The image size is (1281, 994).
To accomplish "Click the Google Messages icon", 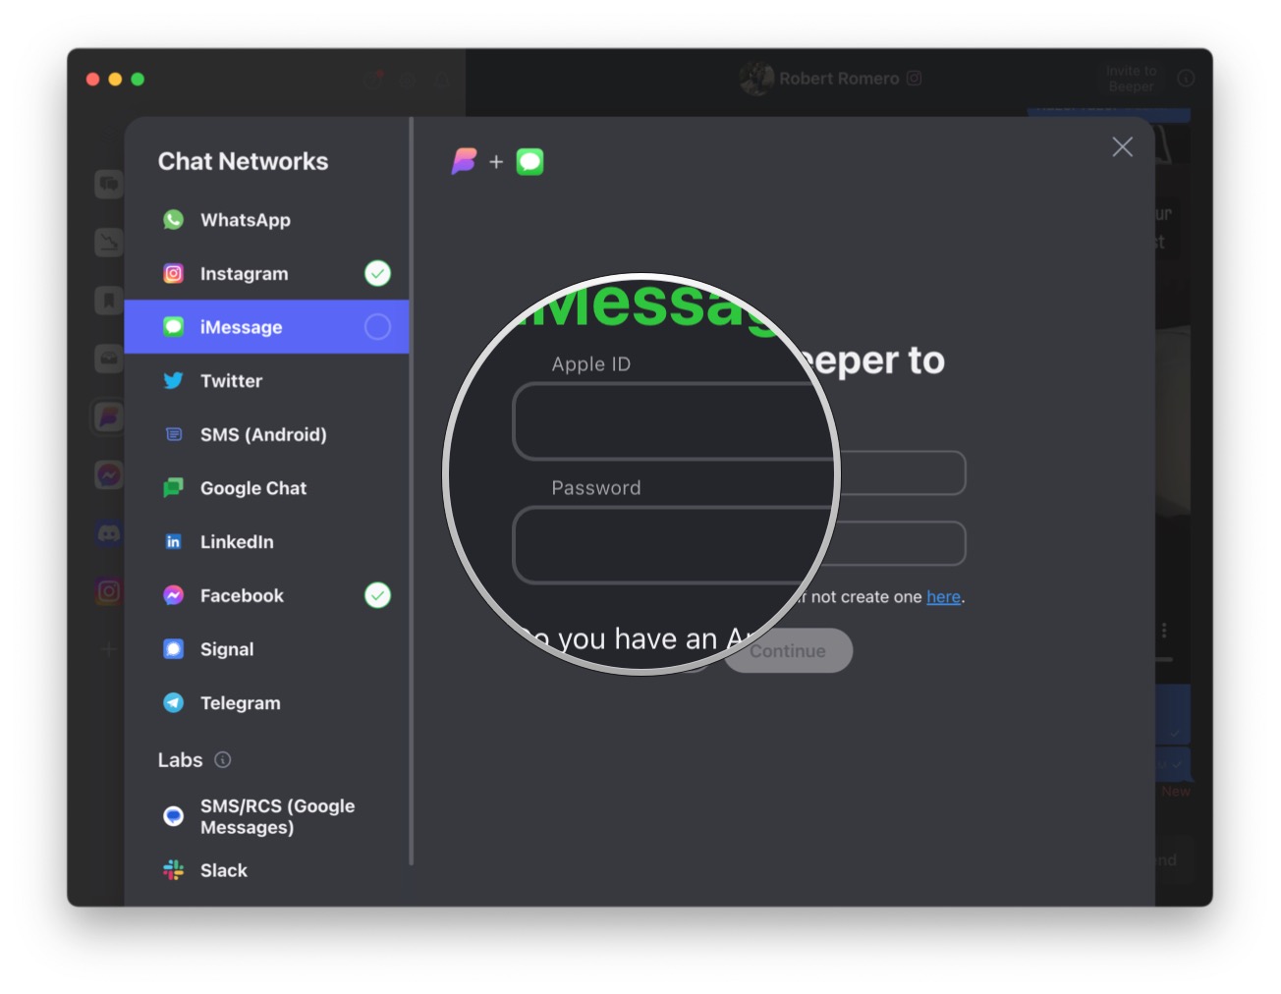I will 174,816.
